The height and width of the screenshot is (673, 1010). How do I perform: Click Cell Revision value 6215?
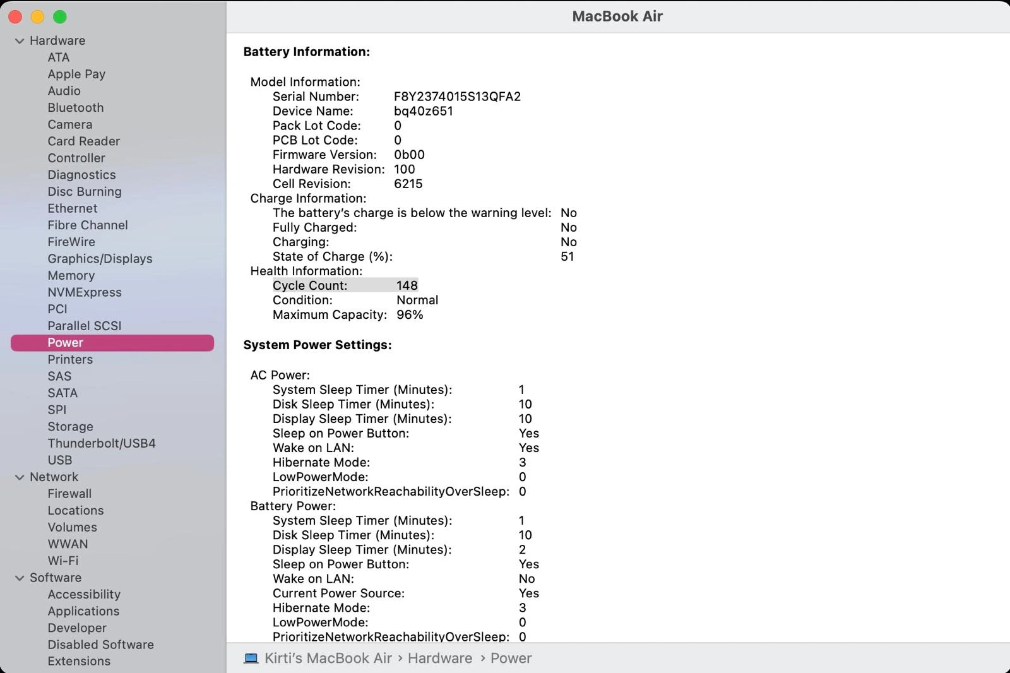pyautogui.click(x=408, y=184)
